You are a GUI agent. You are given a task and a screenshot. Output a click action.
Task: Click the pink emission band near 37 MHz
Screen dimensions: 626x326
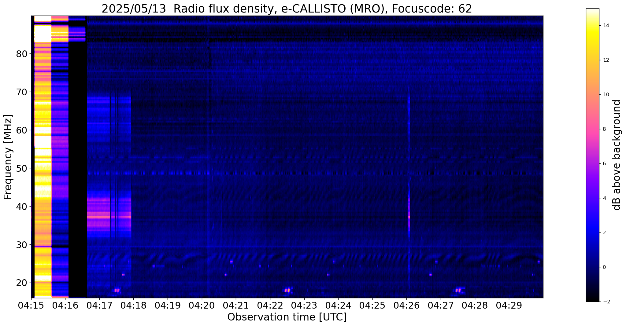tap(109, 217)
